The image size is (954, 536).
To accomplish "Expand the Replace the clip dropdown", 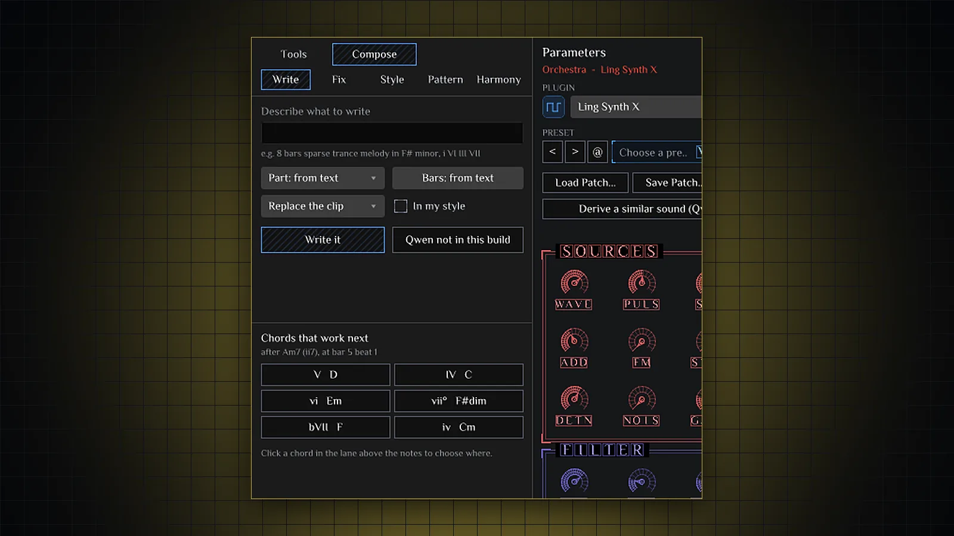I will pos(323,206).
